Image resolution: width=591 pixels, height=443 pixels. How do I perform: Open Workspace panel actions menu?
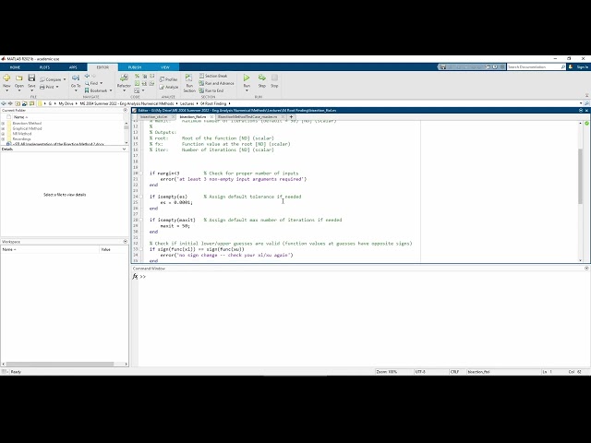point(126,242)
